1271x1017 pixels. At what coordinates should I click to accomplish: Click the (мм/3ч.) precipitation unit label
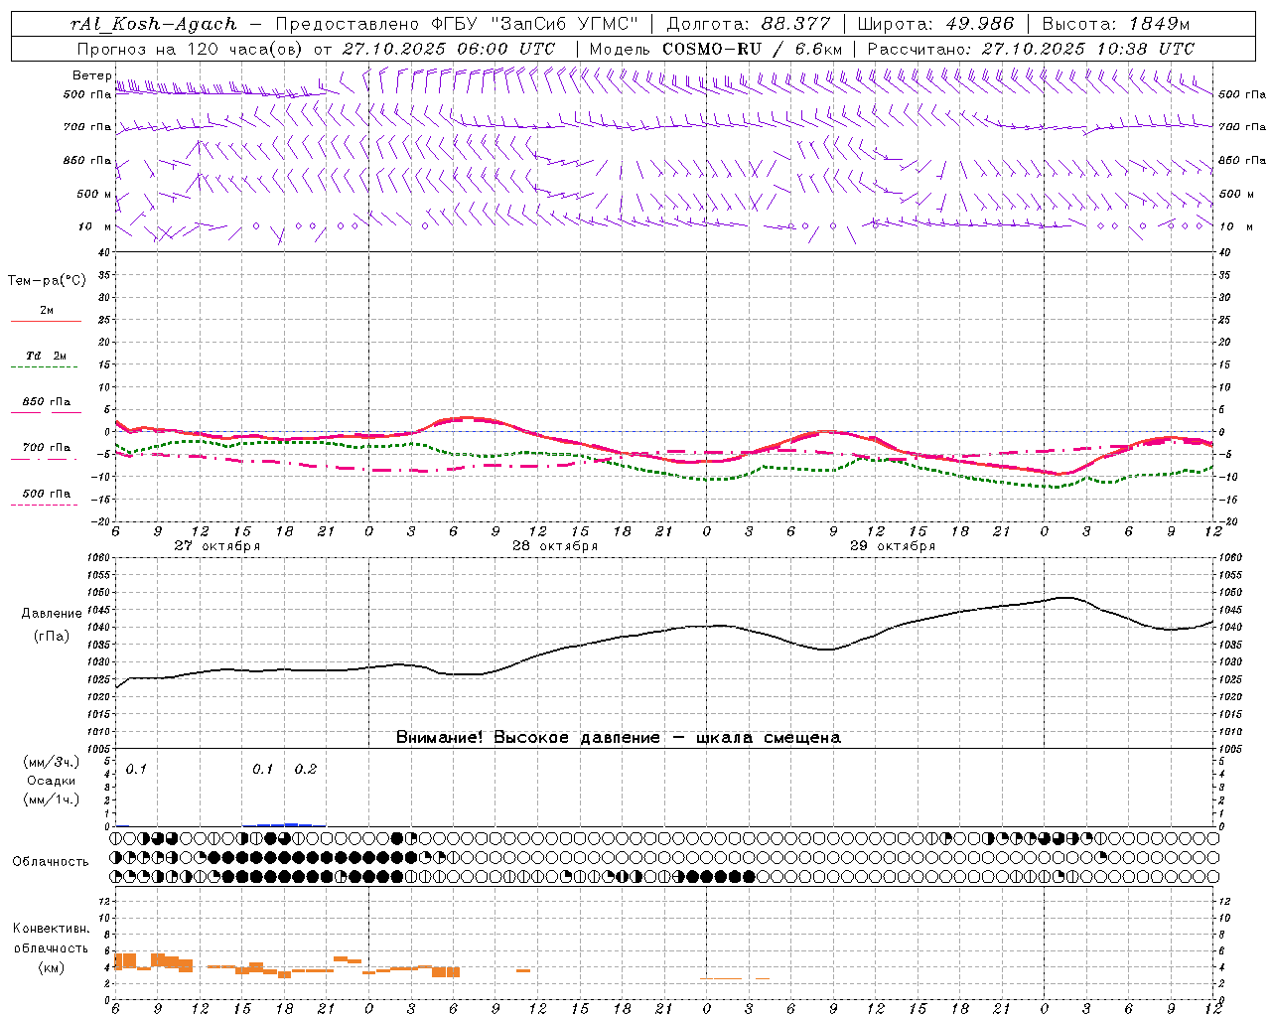52,762
